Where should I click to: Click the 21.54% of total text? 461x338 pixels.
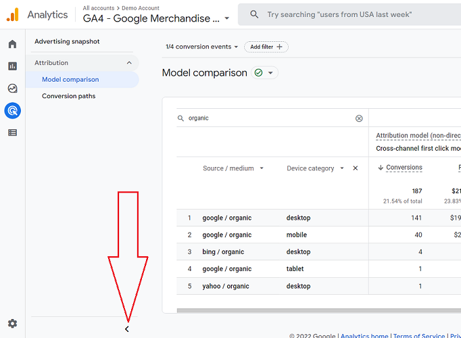click(402, 201)
